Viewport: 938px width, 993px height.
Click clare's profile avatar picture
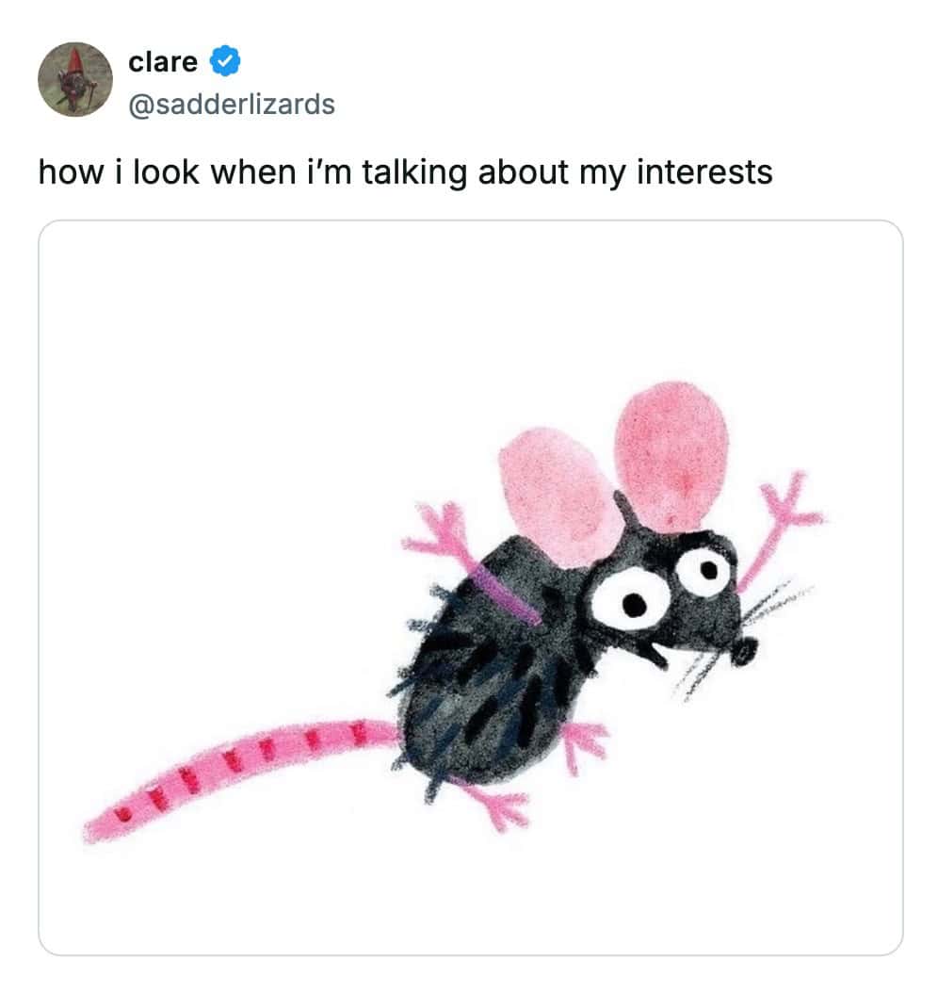(x=75, y=79)
